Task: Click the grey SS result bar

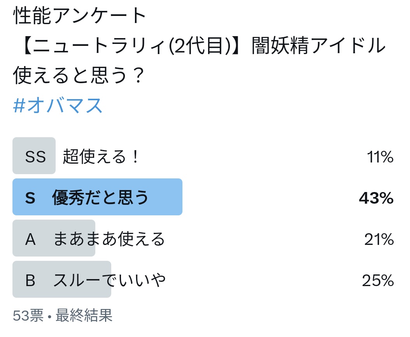Action: pyautogui.click(x=34, y=156)
